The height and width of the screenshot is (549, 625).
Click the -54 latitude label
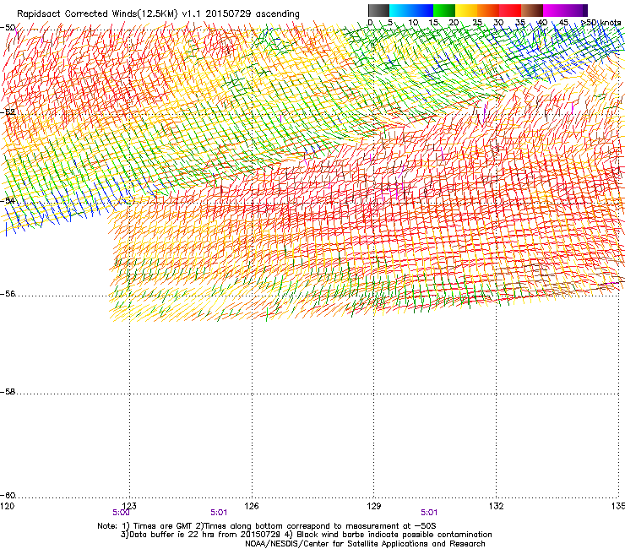pos(8,200)
